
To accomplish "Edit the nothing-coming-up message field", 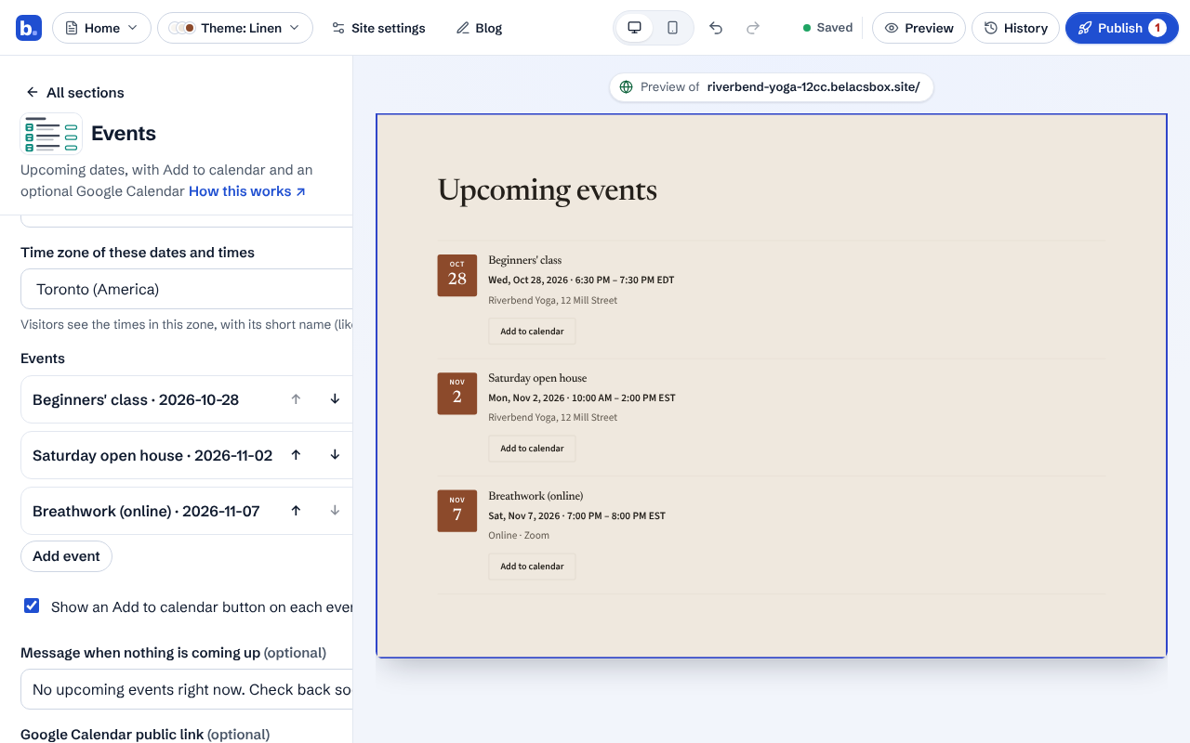I will 186,689.
